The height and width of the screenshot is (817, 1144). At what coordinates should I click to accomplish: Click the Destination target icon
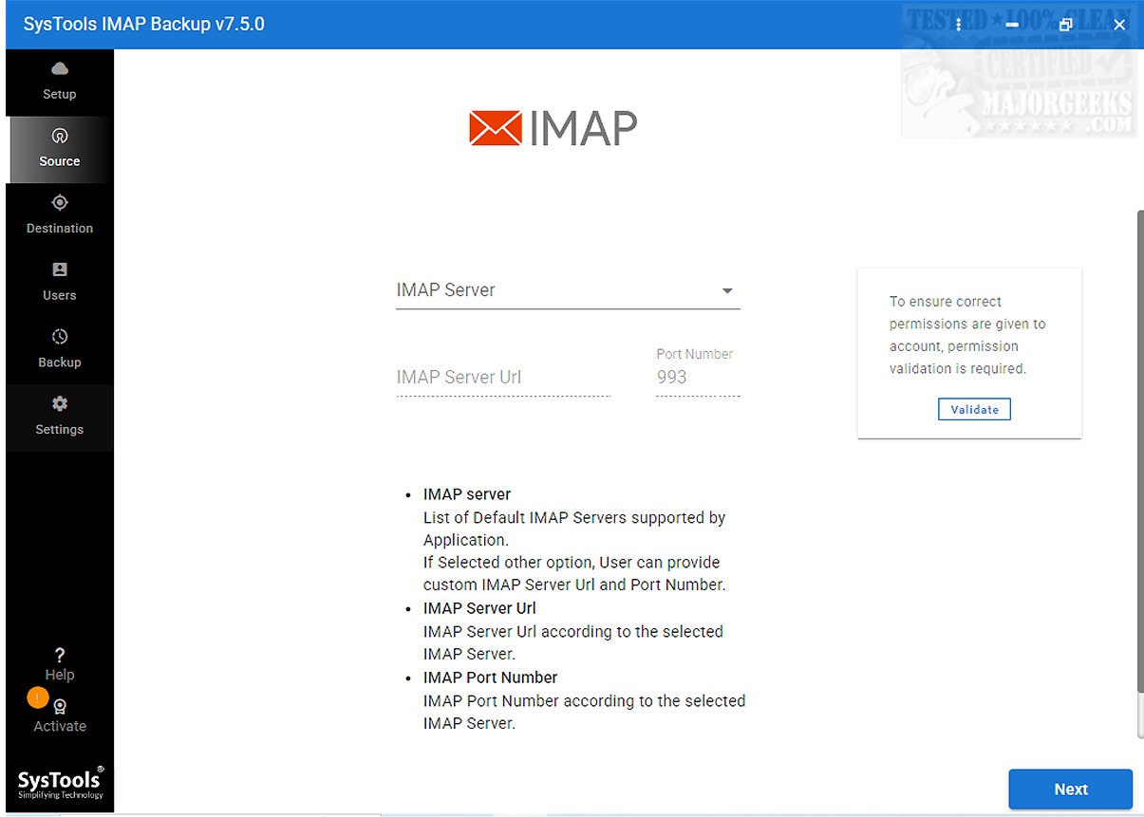point(60,202)
